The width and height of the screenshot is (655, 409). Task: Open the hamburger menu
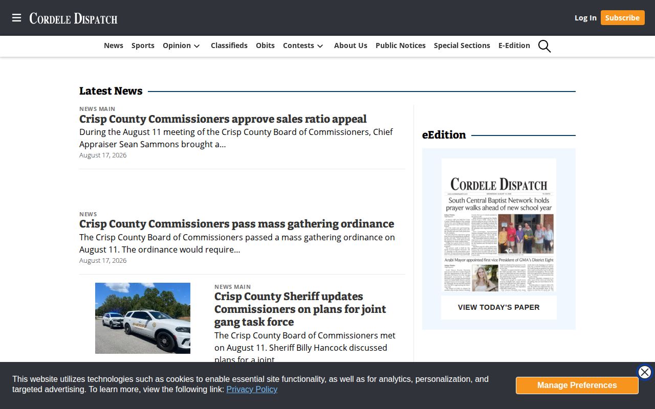(x=17, y=18)
